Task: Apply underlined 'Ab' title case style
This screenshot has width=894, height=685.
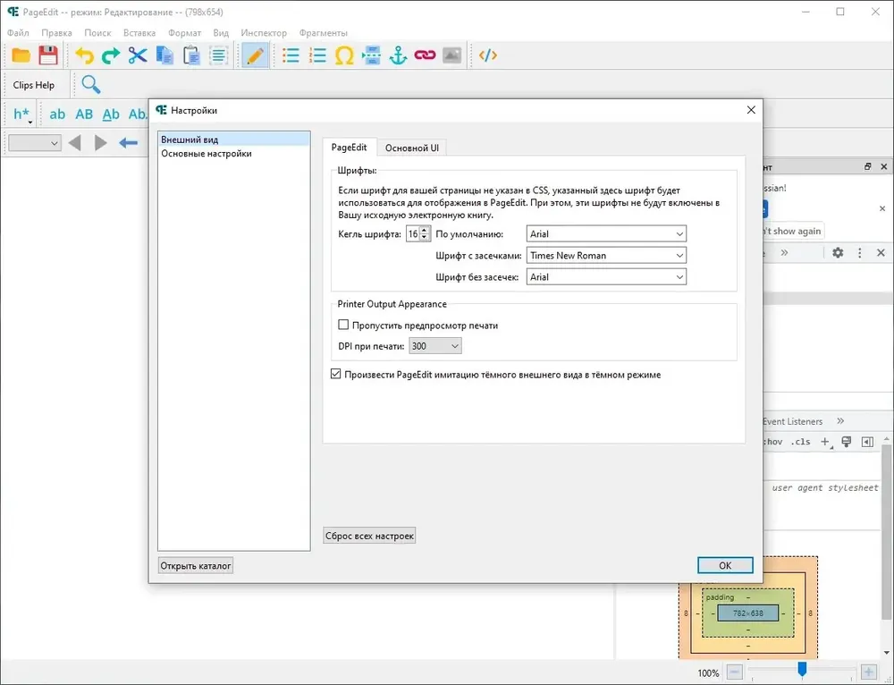Action: click(111, 114)
